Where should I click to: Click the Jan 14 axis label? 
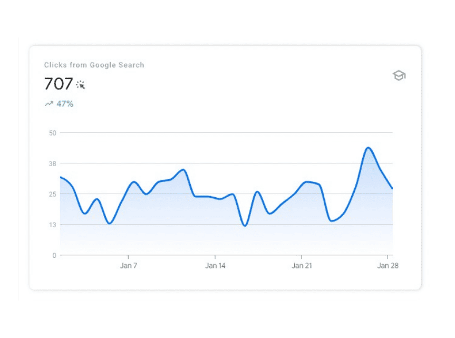coord(215,265)
